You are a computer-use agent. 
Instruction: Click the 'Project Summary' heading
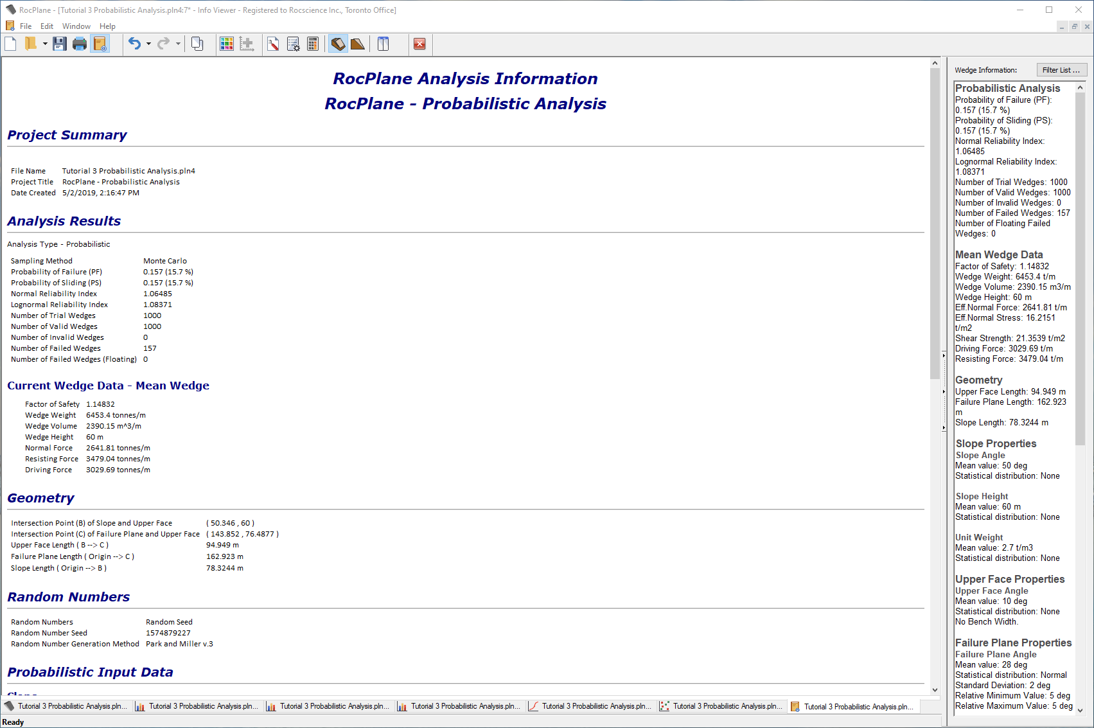(67, 135)
